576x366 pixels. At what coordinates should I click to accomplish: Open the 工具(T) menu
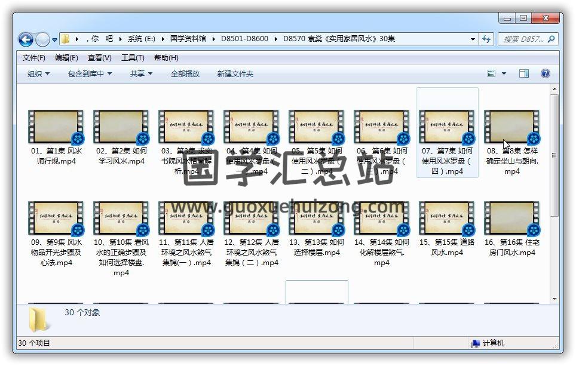pos(133,58)
